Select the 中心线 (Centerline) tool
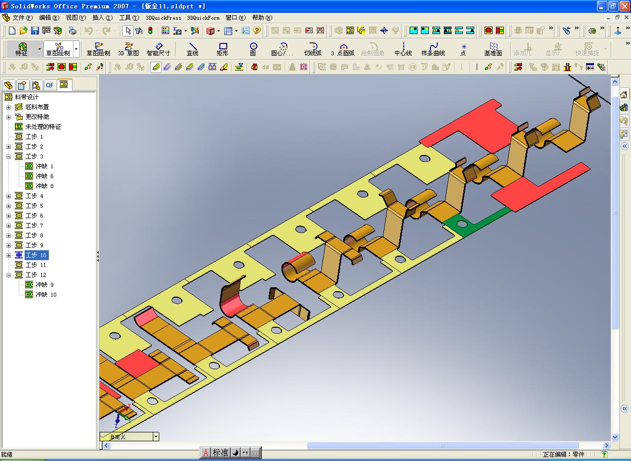The image size is (631, 461). (x=403, y=49)
